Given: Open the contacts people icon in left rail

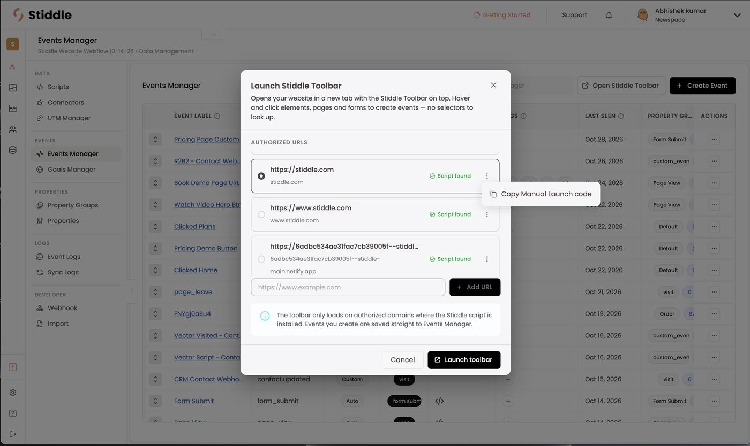Looking at the screenshot, I should pyautogui.click(x=13, y=129).
